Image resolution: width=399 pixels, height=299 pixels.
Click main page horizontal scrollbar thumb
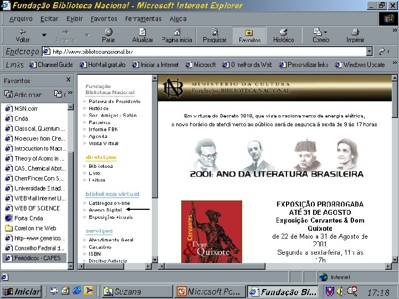215,266
